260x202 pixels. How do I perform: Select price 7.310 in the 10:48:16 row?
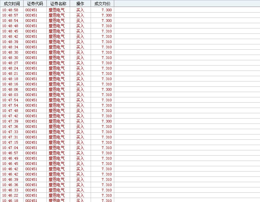coord(107,84)
